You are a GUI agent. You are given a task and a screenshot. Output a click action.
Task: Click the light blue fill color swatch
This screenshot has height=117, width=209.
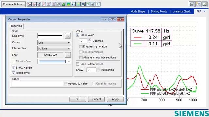[x=52, y=62]
